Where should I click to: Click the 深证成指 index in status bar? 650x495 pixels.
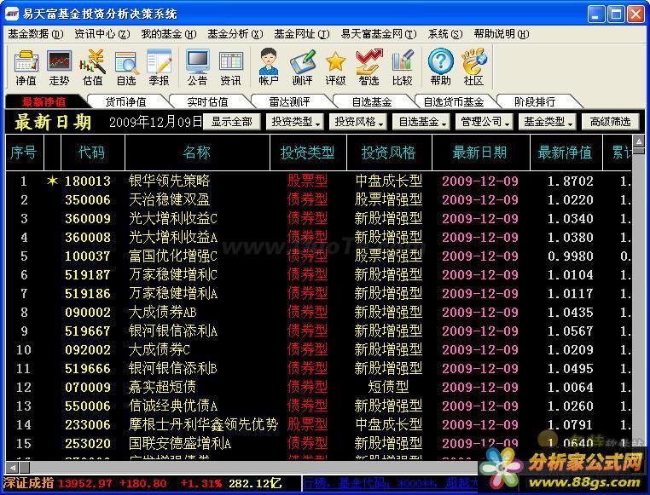point(29,483)
